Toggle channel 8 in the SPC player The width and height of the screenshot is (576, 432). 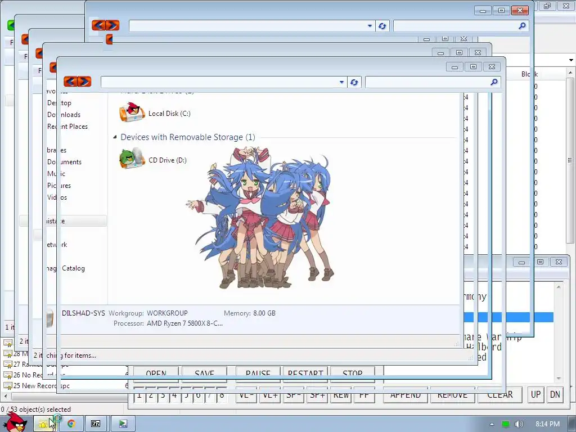click(x=222, y=395)
